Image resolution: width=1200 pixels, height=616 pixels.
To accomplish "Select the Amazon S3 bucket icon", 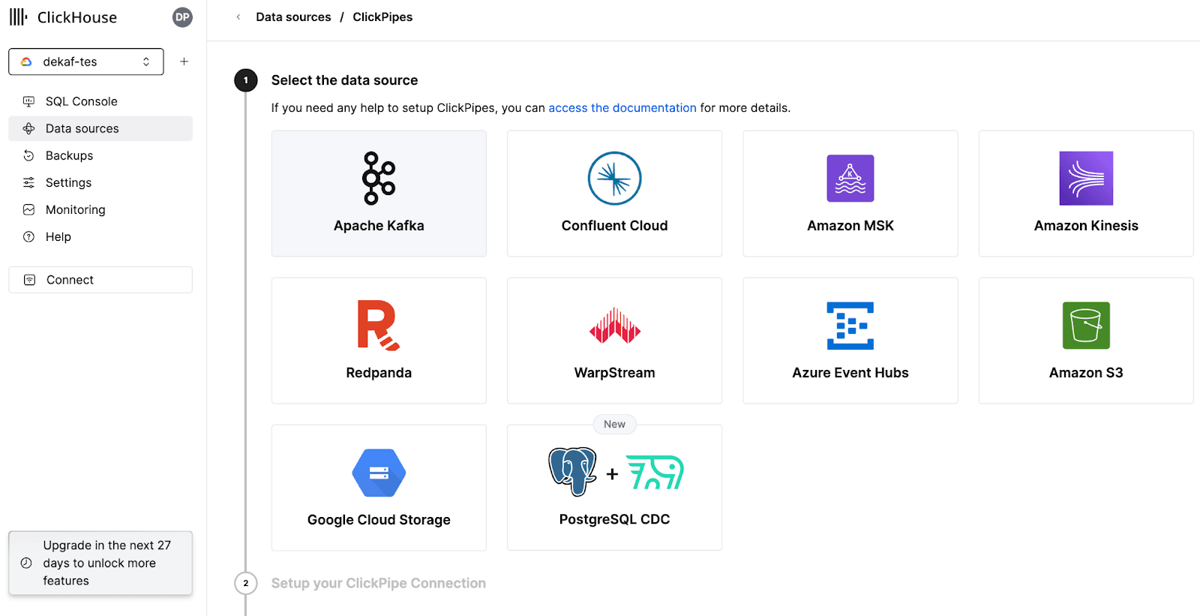I will 1085,326.
